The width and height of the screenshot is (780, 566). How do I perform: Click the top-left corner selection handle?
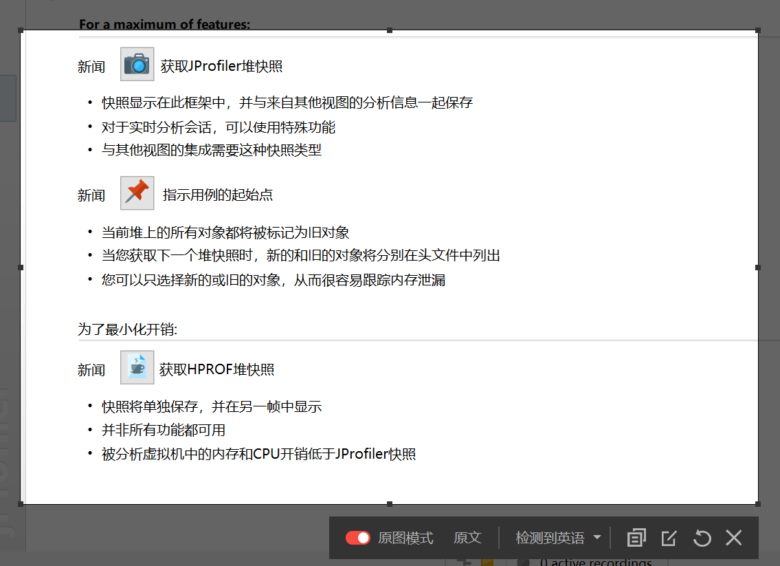[x=21, y=31]
